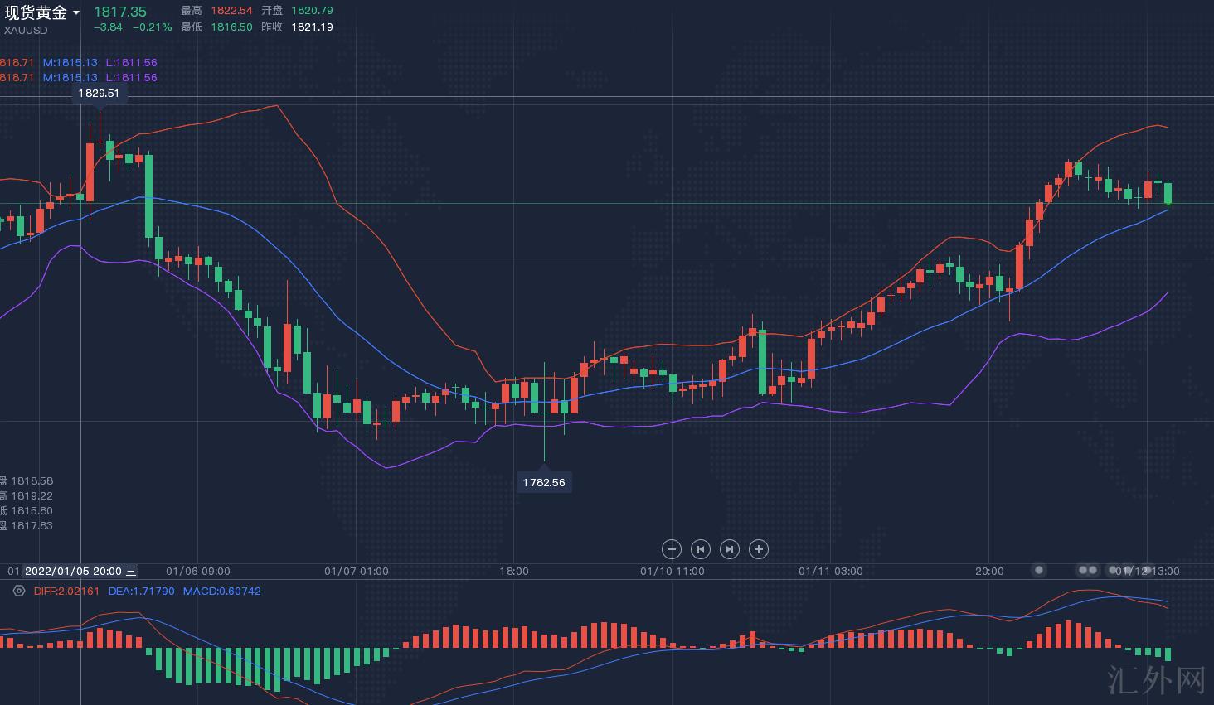Viewport: 1214px width, 705px height.
Task: Click the zoom out minus button
Action: [x=672, y=549]
